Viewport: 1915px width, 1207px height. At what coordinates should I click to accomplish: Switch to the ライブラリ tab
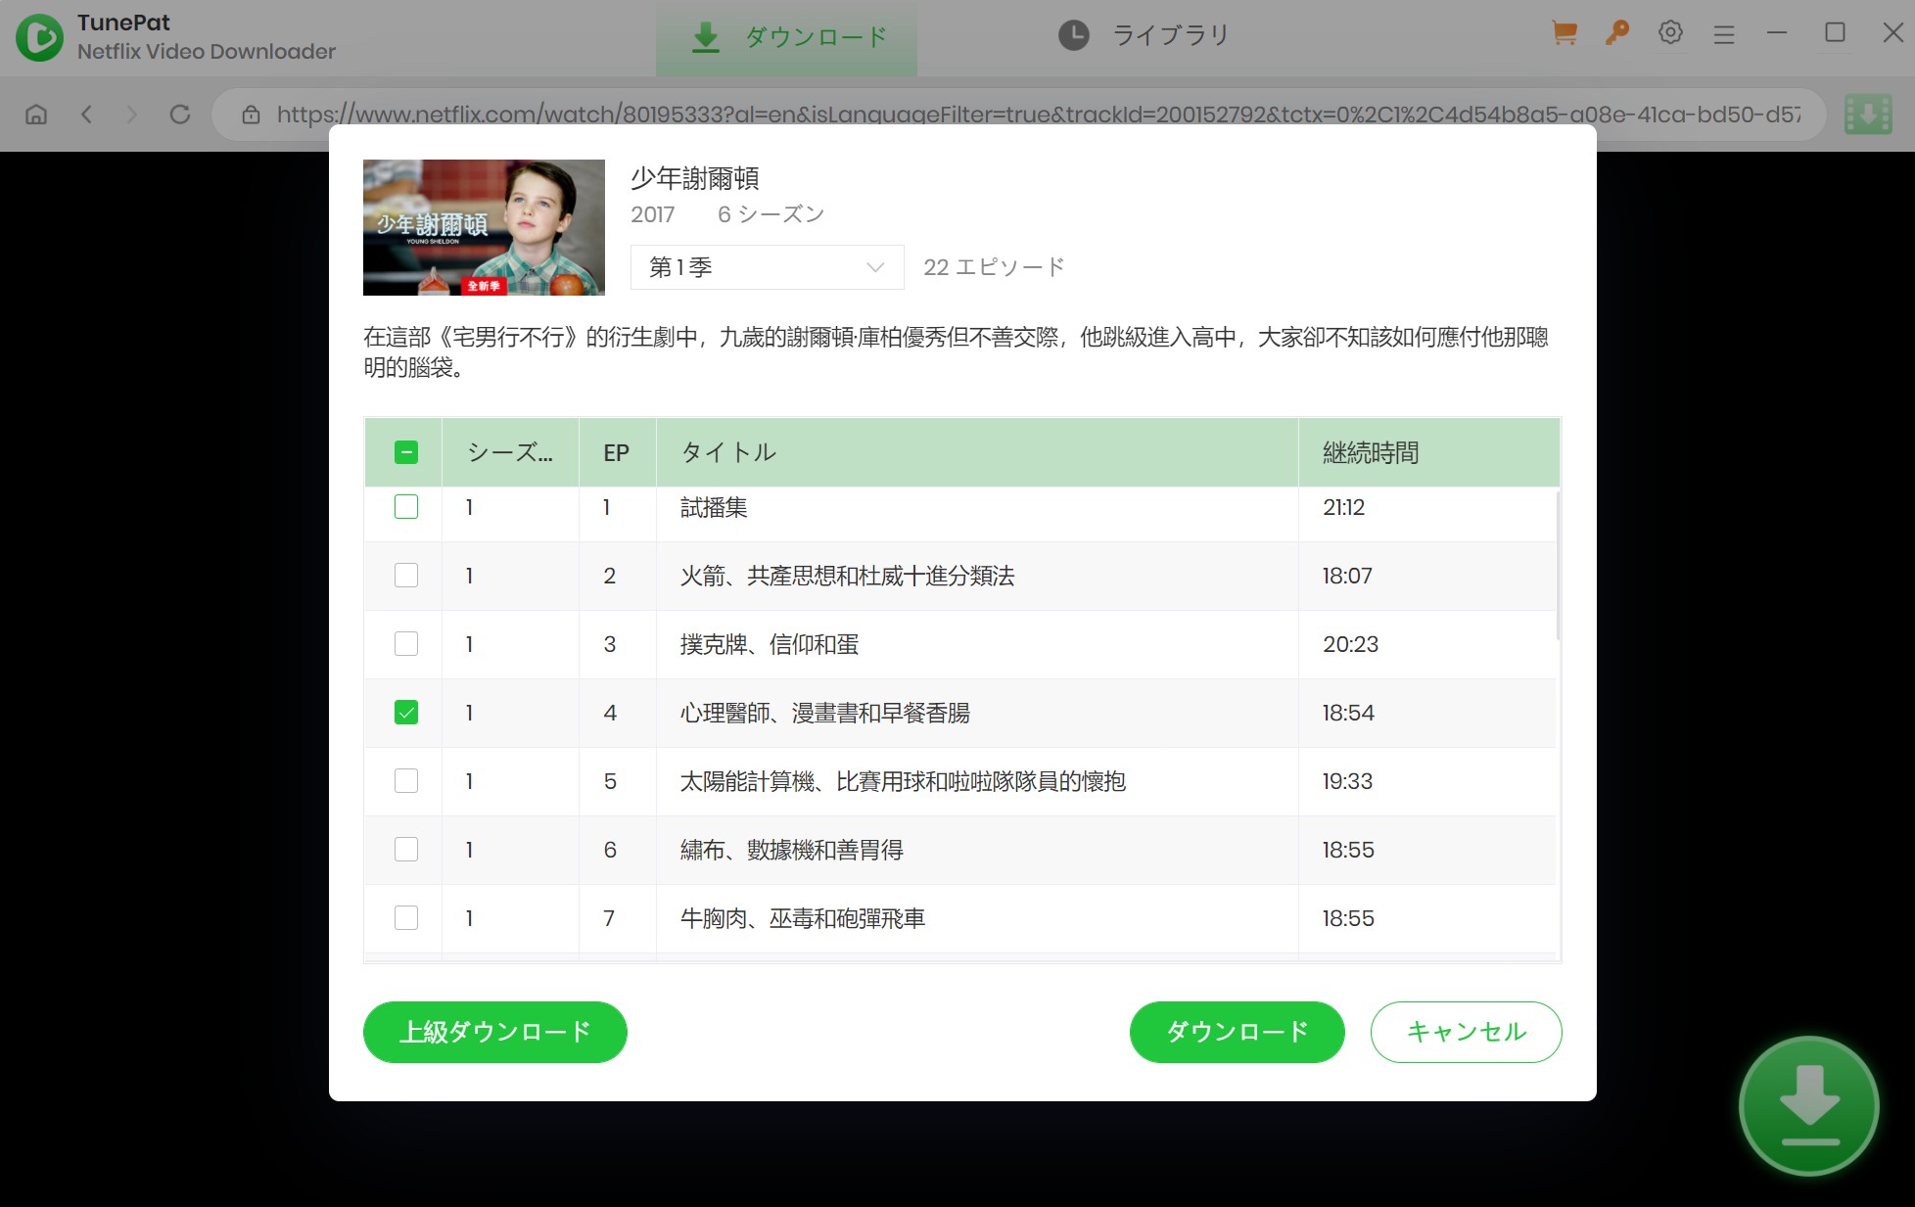point(1144,36)
